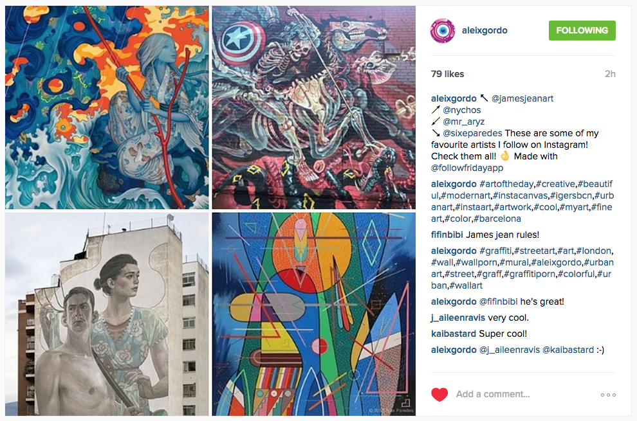Open the j_aileenravis commenter profile
Screen dimensions: 637x421
coord(458,318)
